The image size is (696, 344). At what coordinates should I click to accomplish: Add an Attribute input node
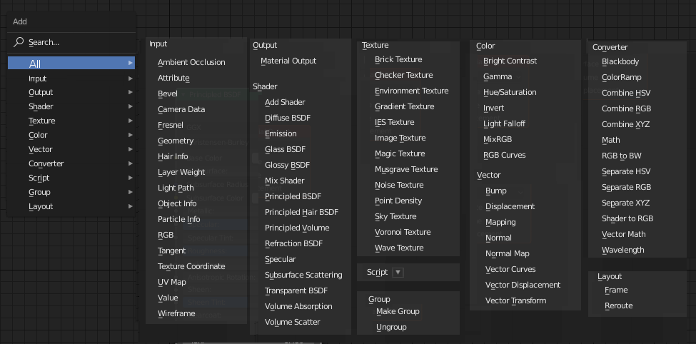(173, 78)
